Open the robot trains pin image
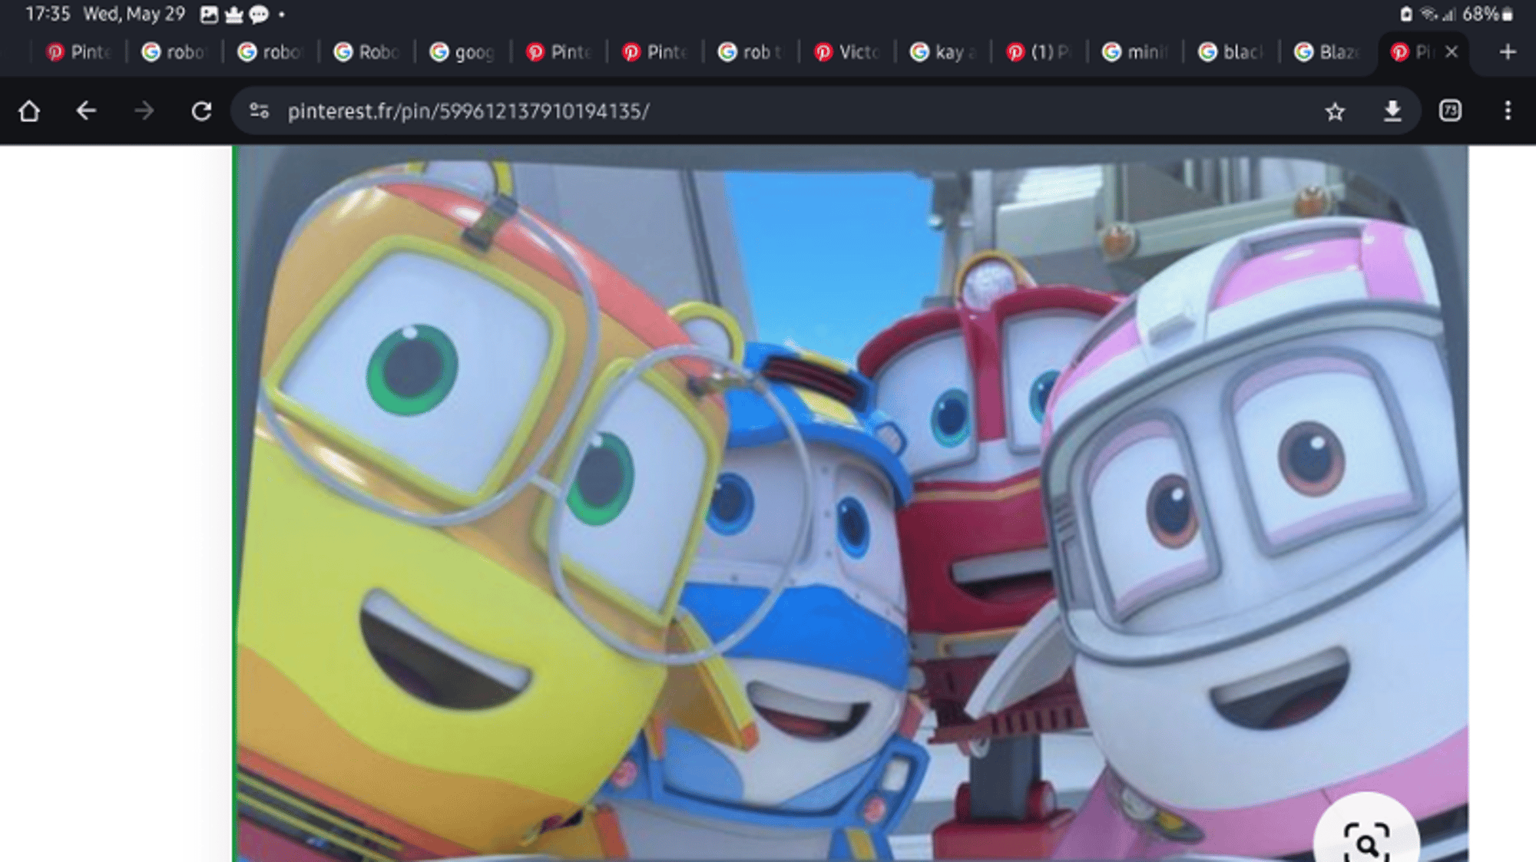The height and width of the screenshot is (862, 1536). 845,499
